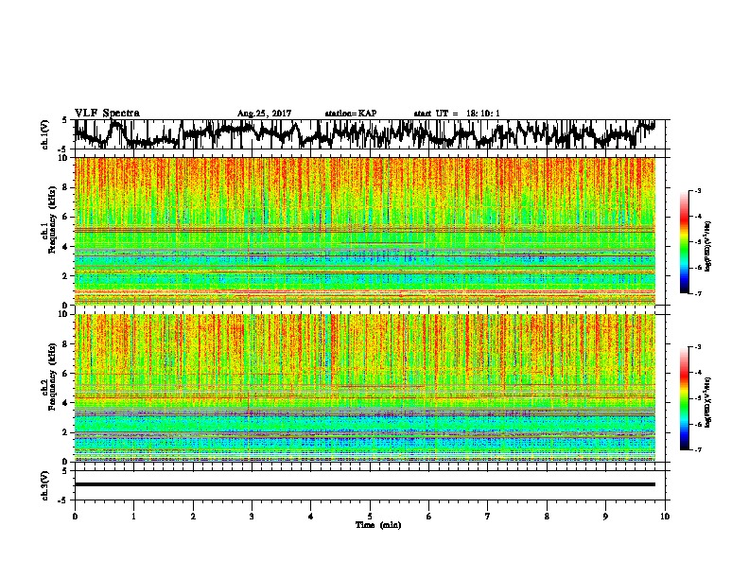Click tick label "6" on the time axis

coord(429,517)
